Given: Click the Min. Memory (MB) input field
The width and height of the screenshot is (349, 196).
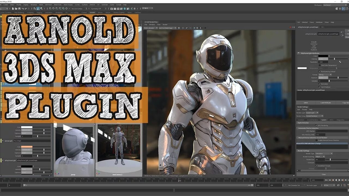Looking at the screenshot, I should [320, 135].
